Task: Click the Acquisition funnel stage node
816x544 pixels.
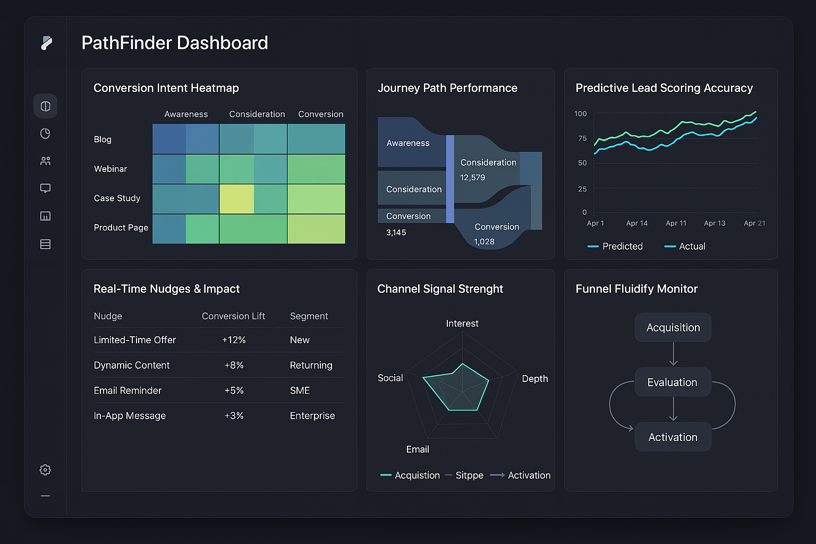Action: coord(673,328)
